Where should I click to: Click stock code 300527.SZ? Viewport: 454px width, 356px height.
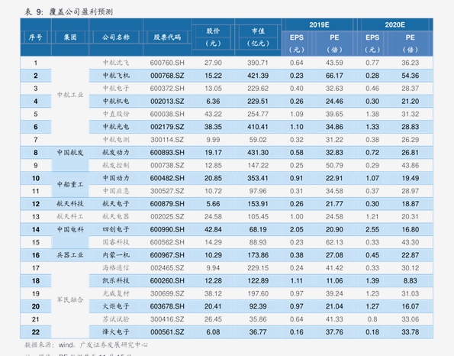pyautogui.click(x=167, y=191)
